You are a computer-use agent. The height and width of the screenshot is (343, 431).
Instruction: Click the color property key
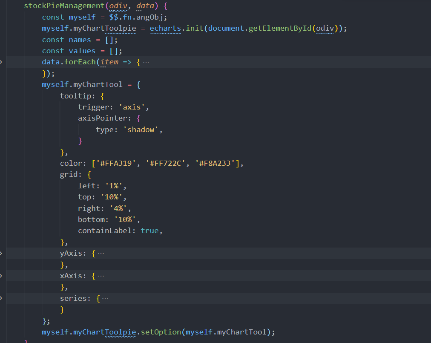(x=71, y=163)
